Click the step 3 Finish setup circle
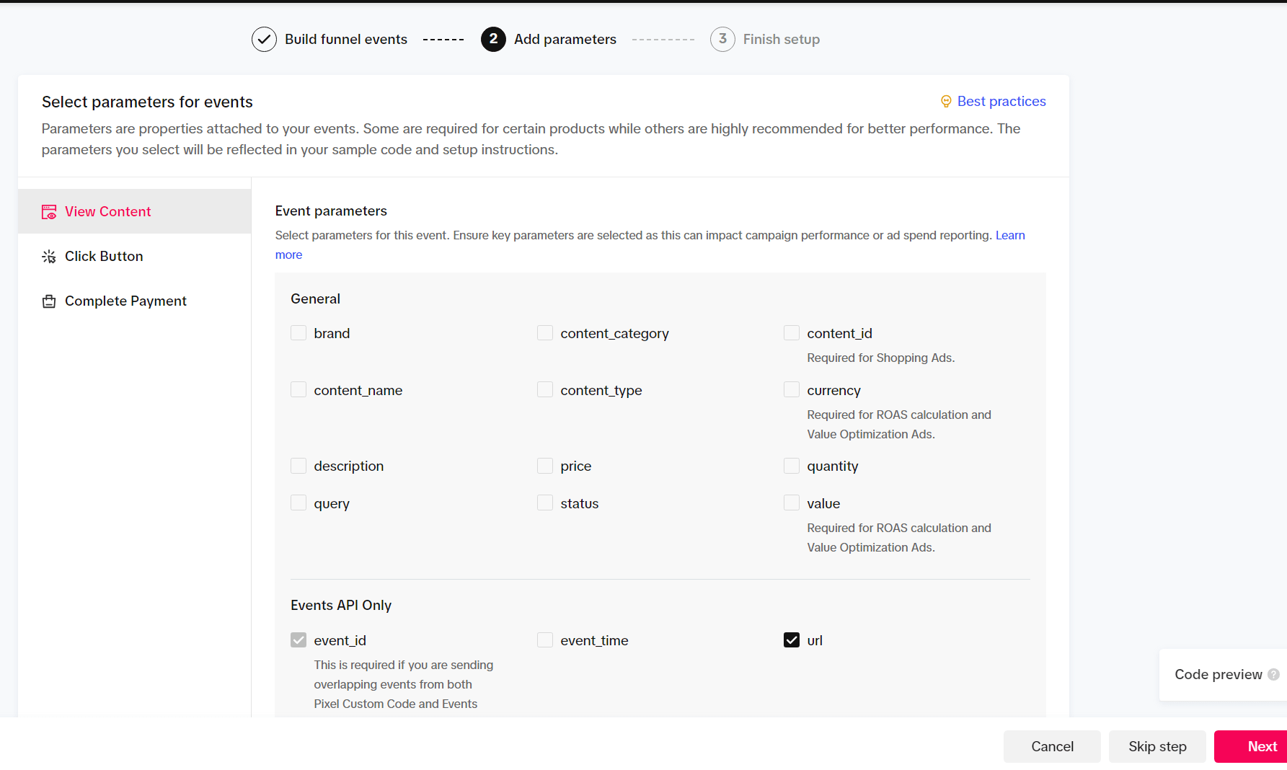Viewport: 1287px width, 770px height. pos(722,40)
